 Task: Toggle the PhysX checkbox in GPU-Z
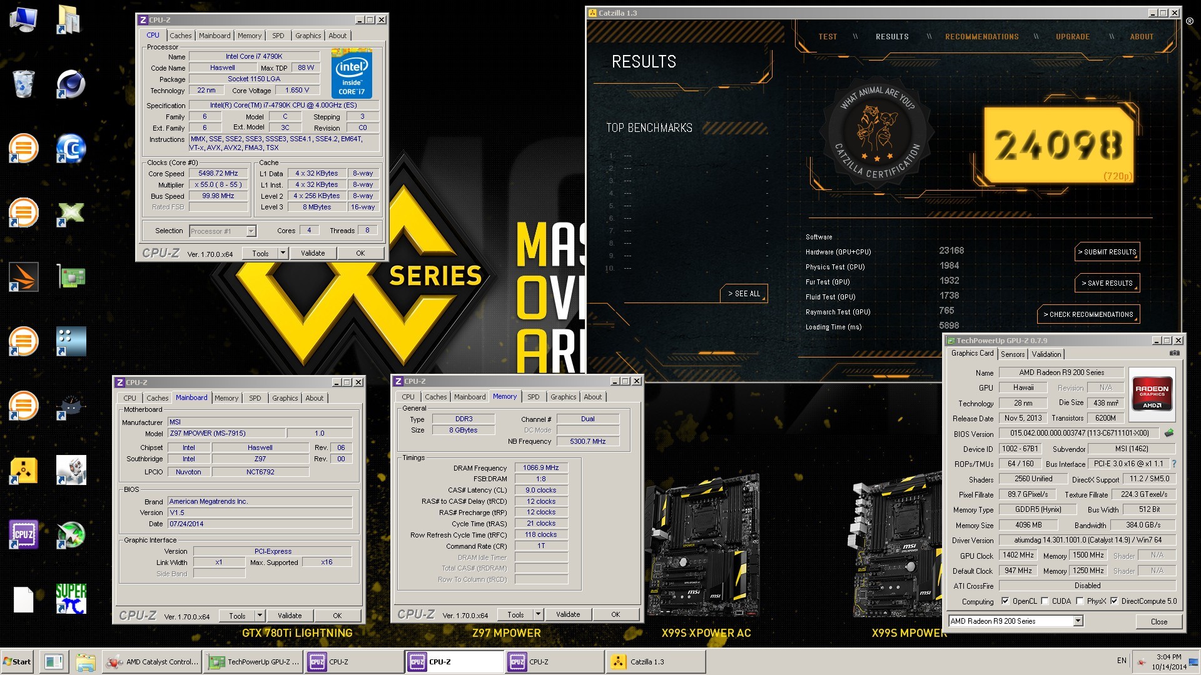point(1080,601)
